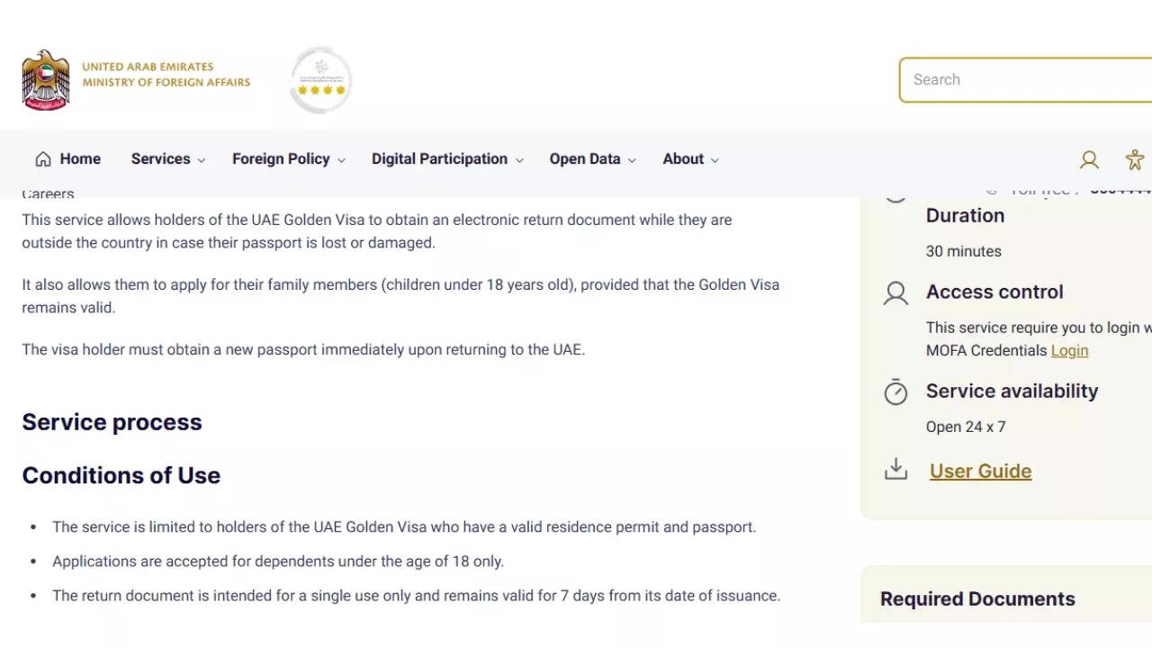This screenshot has height=648, width=1152.
Task: Go to the Home page
Action: [80, 159]
